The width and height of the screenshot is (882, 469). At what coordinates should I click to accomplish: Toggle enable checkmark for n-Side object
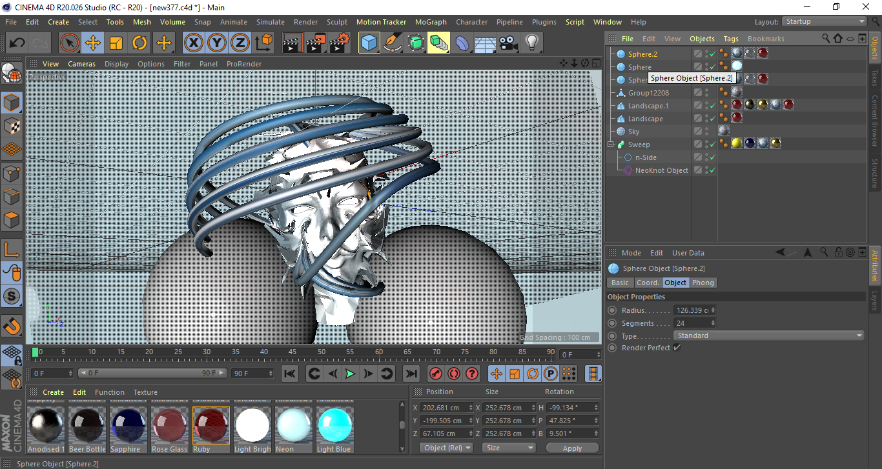pos(713,157)
